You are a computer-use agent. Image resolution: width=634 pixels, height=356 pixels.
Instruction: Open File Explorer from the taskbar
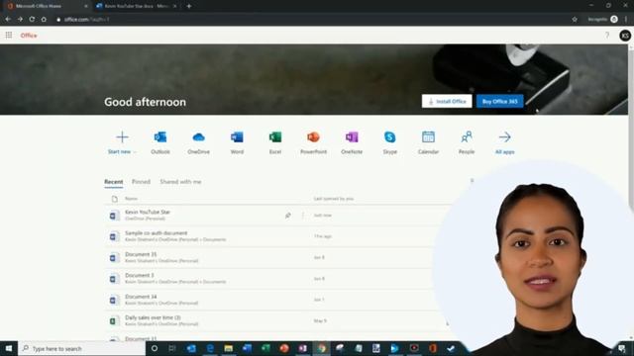(x=229, y=348)
